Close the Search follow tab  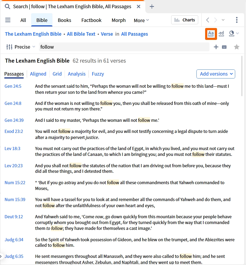tap(138, 7)
